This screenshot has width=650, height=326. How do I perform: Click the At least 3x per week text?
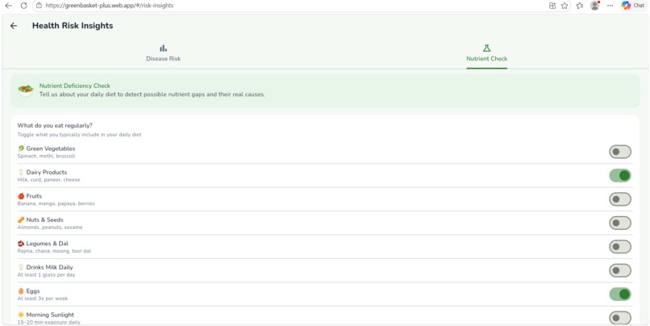pyautogui.click(x=42, y=299)
